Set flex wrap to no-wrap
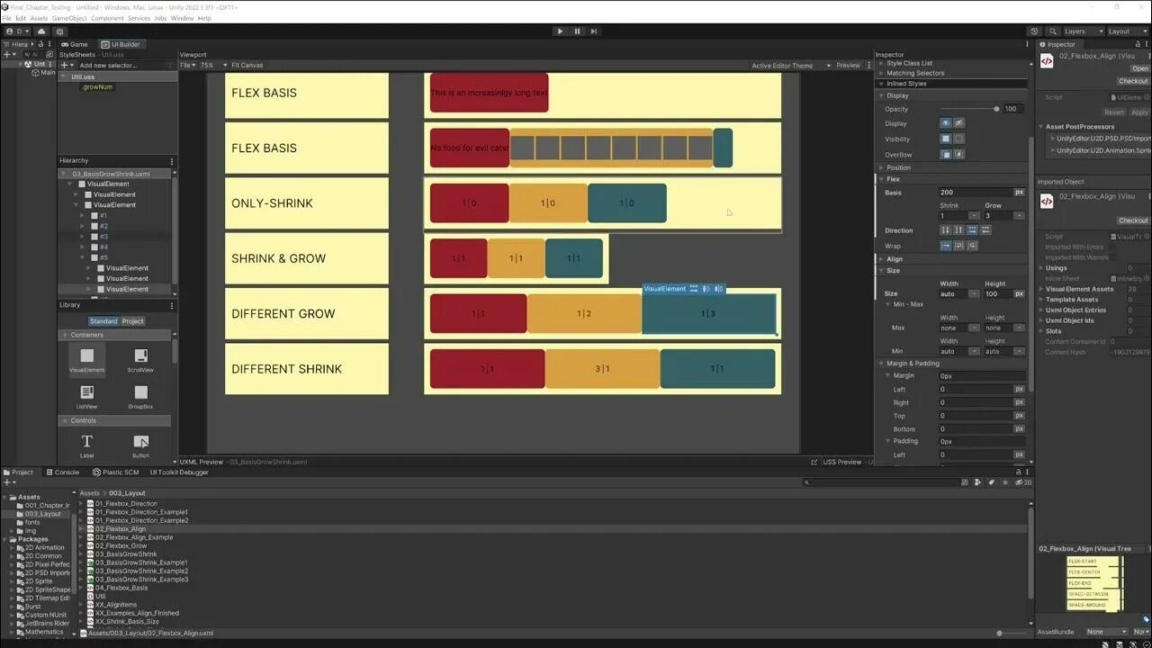 [x=945, y=246]
